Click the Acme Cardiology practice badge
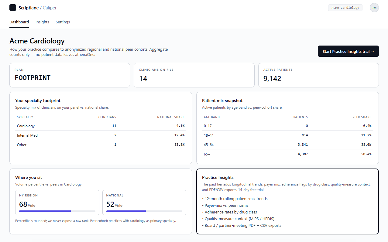The height and width of the screenshot is (242, 388). [x=345, y=8]
